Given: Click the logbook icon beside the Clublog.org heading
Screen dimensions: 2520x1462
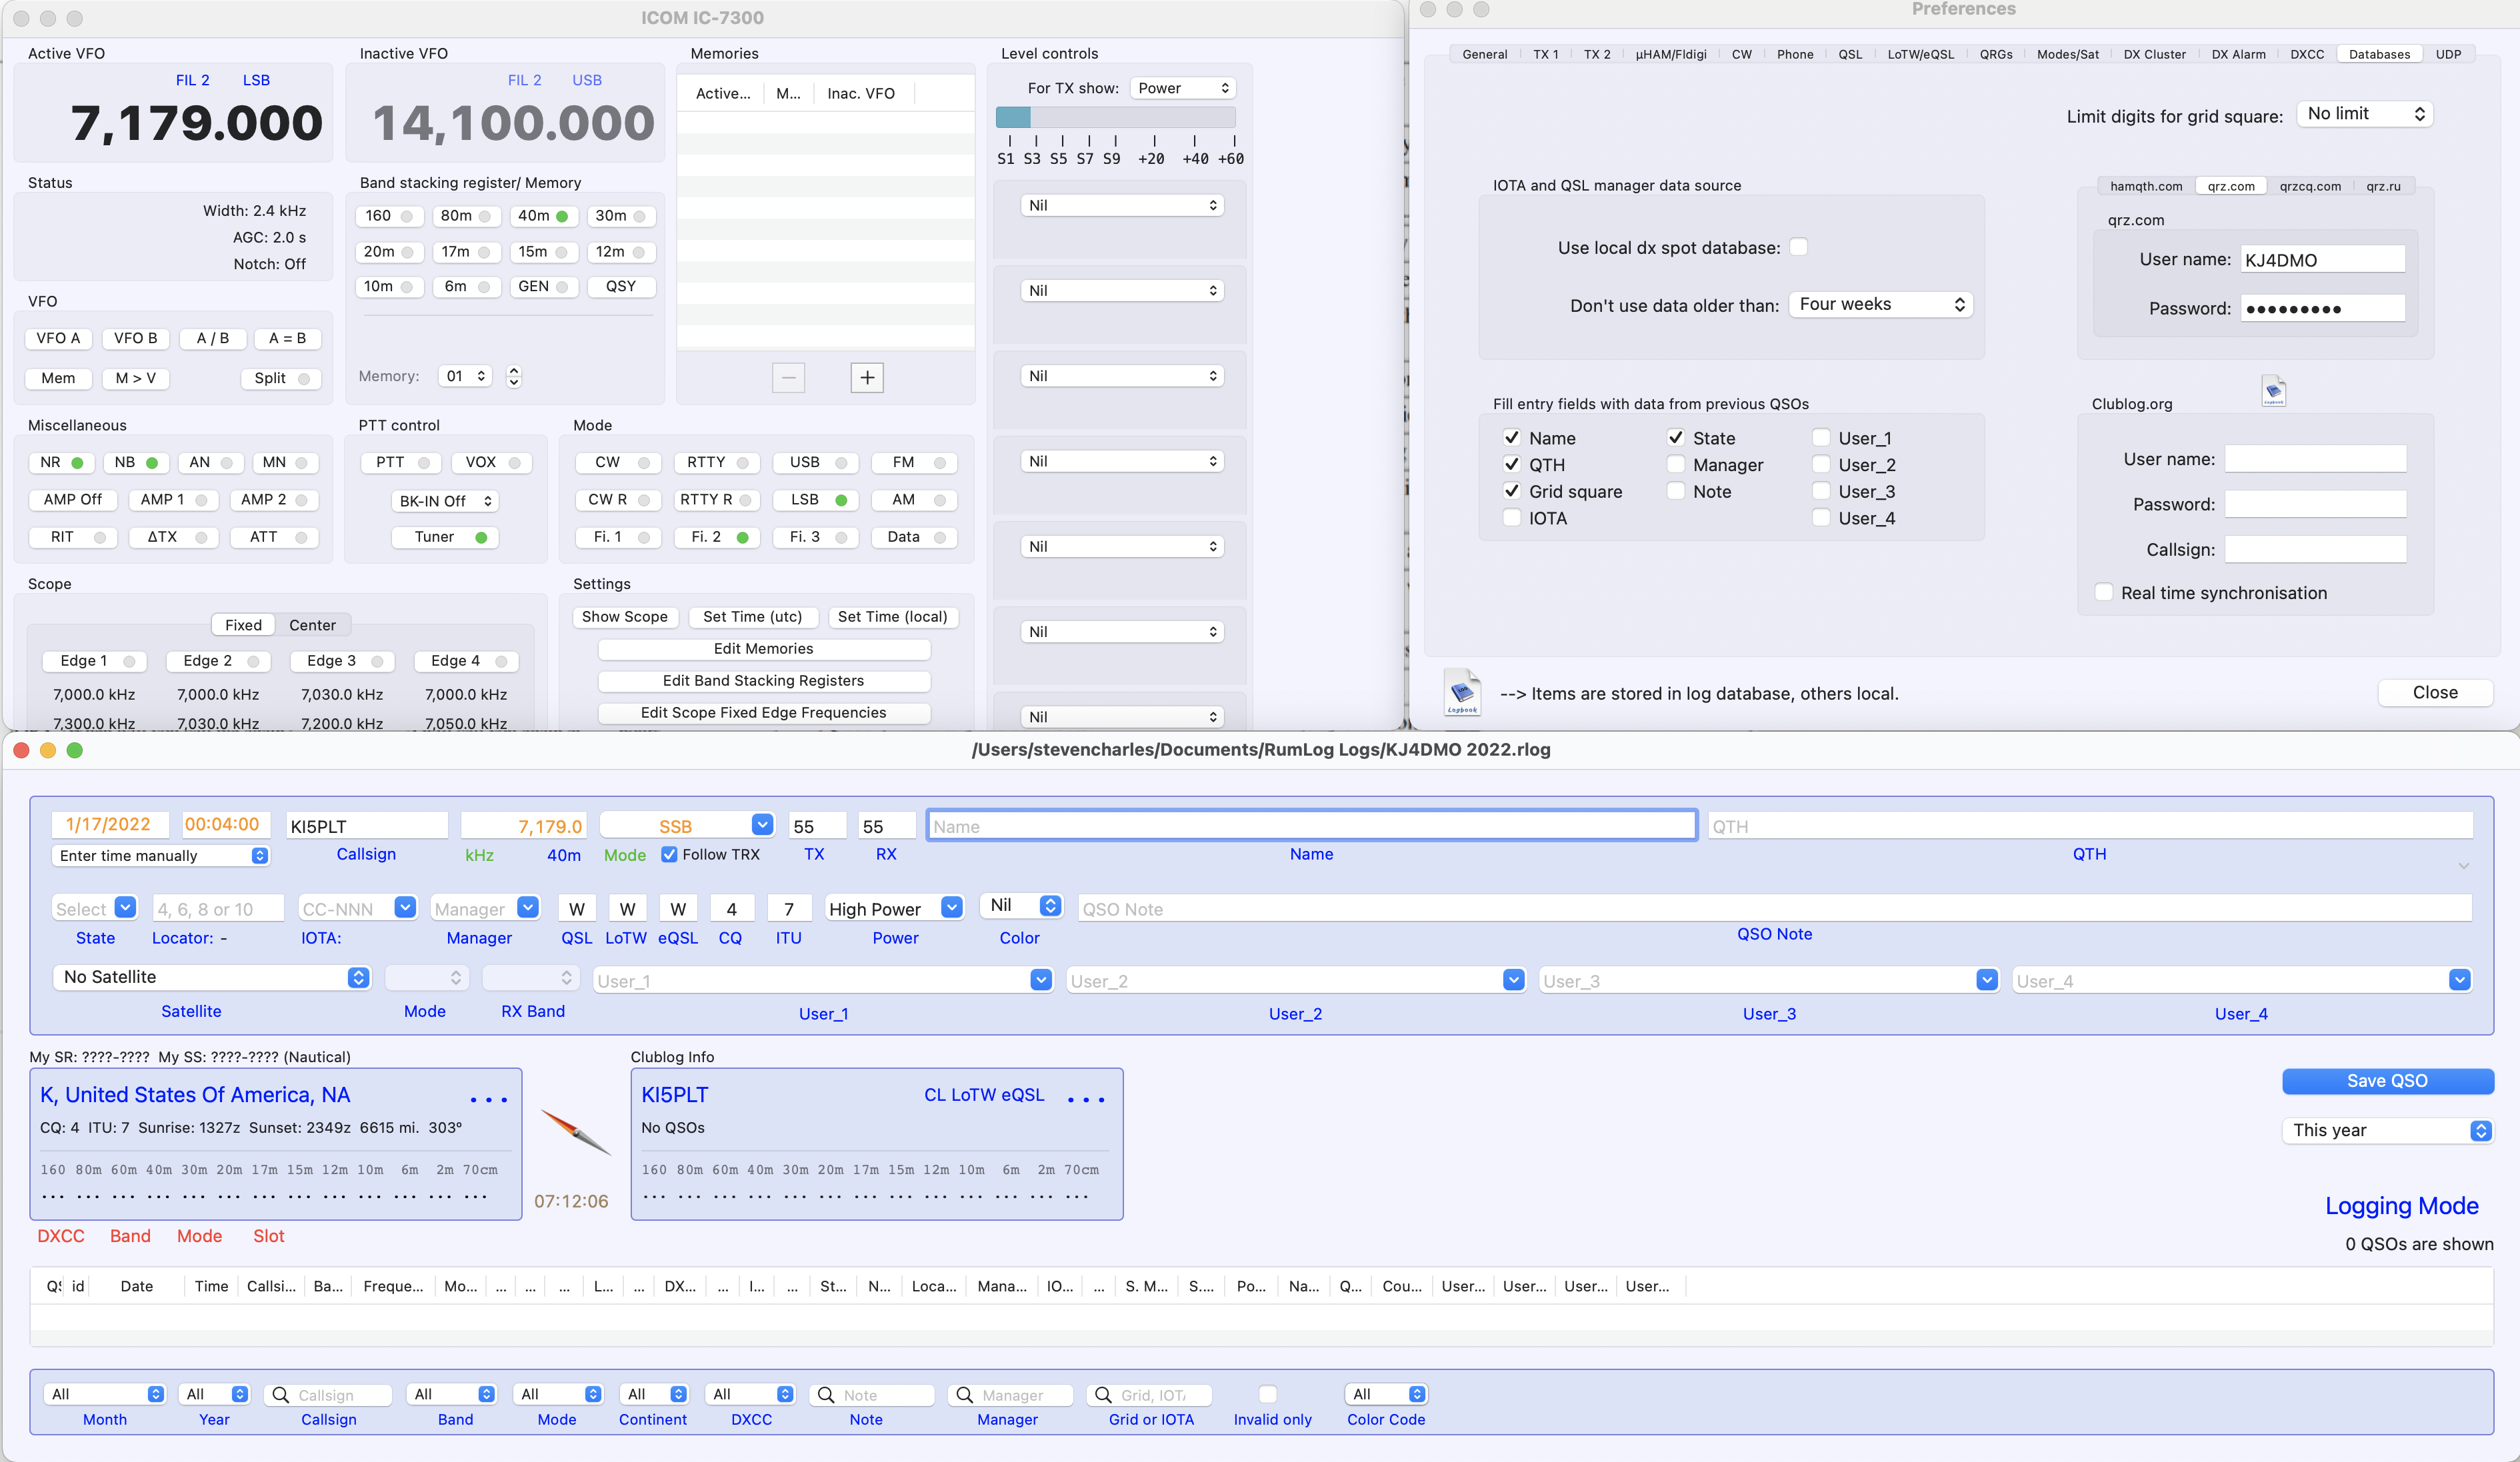Looking at the screenshot, I should [2273, 390].
